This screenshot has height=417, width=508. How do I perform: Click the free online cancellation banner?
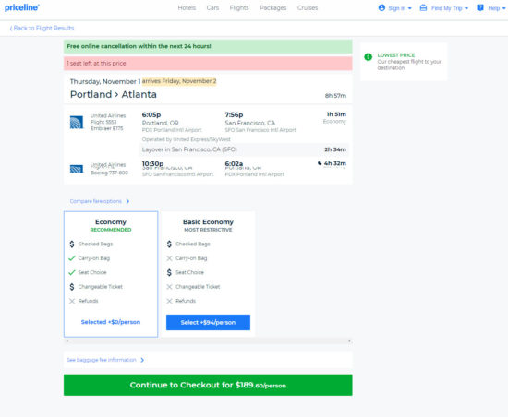tap(208, 46)
